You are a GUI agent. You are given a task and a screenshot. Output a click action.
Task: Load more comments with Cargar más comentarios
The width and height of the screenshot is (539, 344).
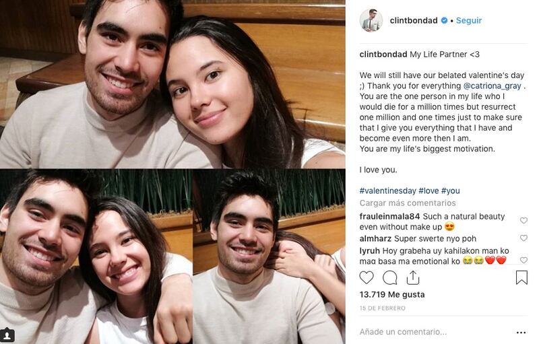(x=408, y=203)
